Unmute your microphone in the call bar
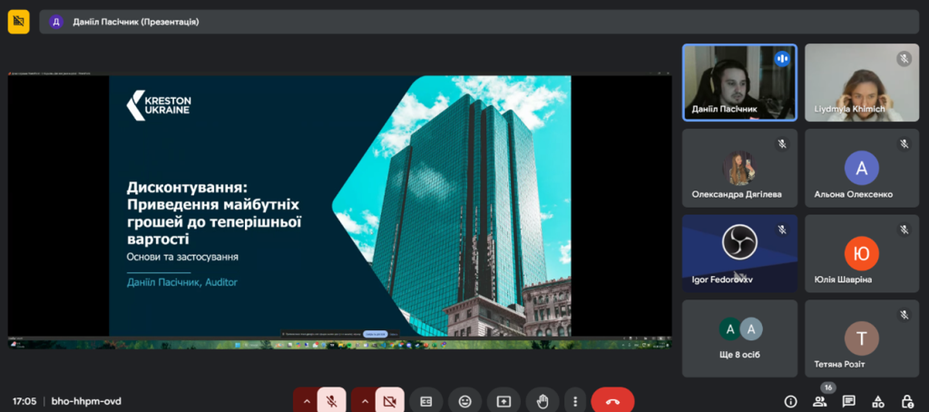The height and width of the screenshot is (412, 929). click(332, 401)
